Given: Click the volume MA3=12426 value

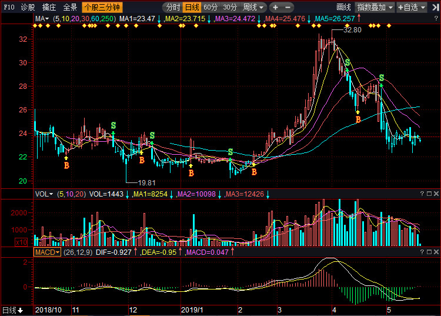Looking at the screenshot, I should click(x=245, y=194).
